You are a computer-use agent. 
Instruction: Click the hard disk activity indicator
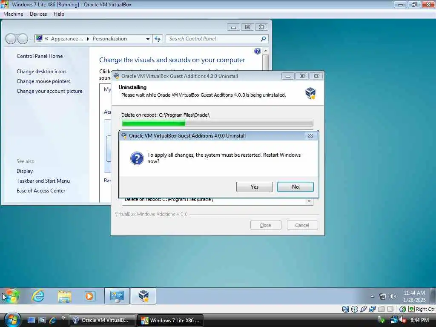click(x=346, y=309)
